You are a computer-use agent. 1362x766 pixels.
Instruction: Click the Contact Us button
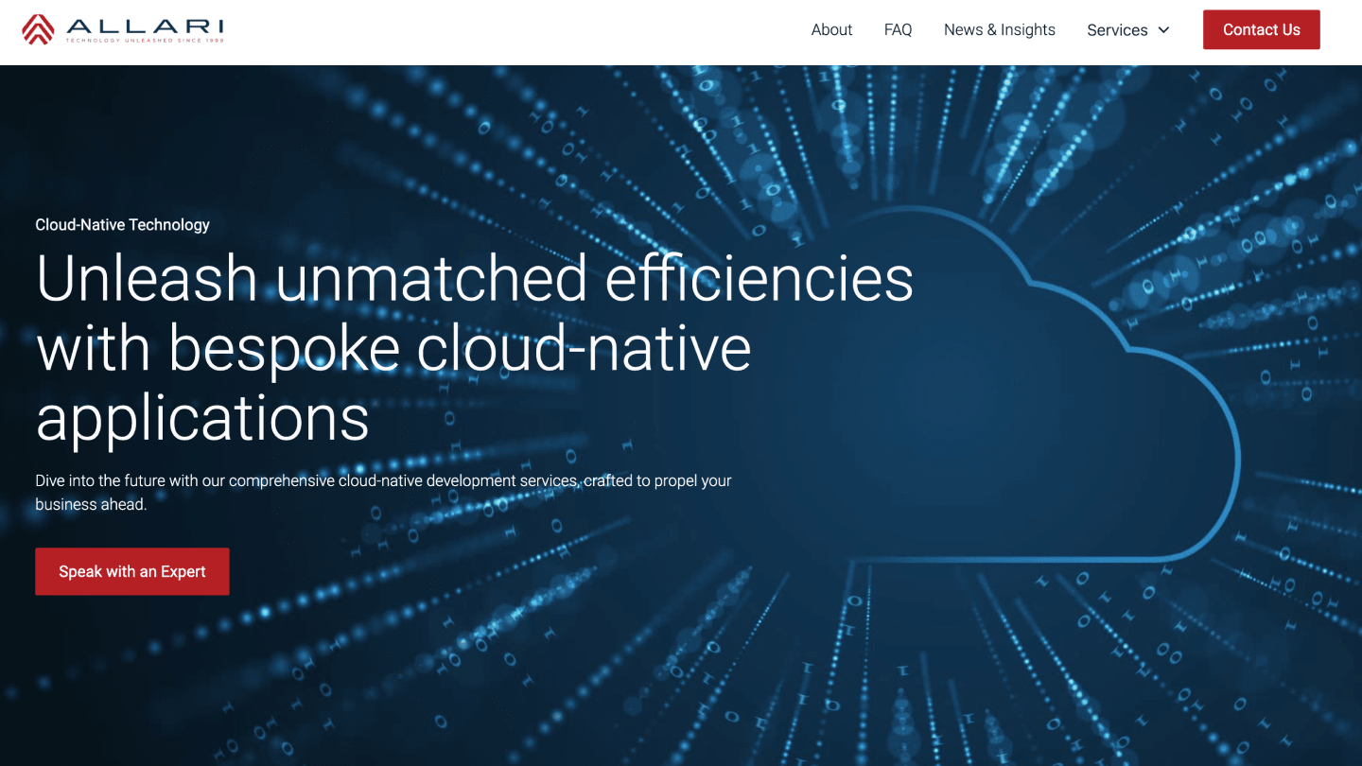[x=1261, y=29]
